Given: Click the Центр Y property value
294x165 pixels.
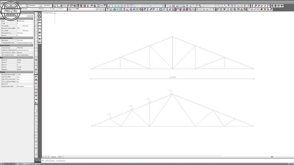Looking at the screenshot, I should click(x=25, y=62).
